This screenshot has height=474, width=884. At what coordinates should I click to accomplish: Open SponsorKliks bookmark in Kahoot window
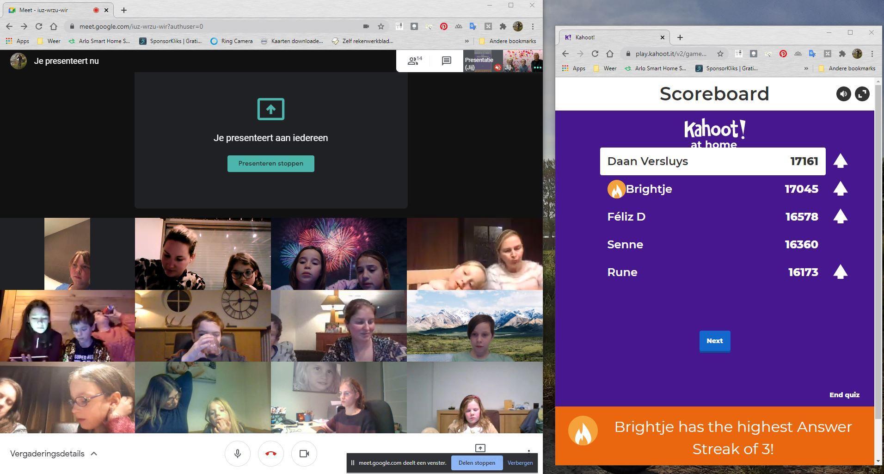726,68
